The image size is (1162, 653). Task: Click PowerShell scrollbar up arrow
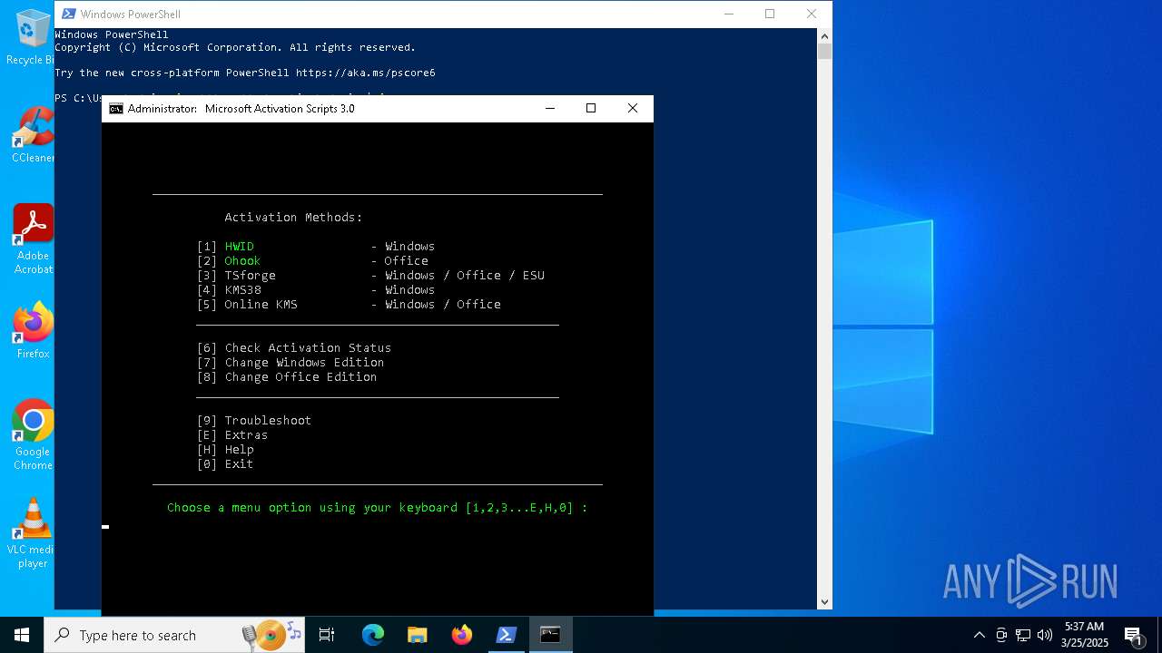point(824,36)
